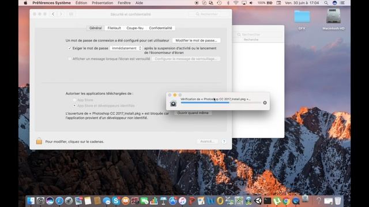Open Macintosh HD on the desktop

pyautogui.click(x=333, y=16)
